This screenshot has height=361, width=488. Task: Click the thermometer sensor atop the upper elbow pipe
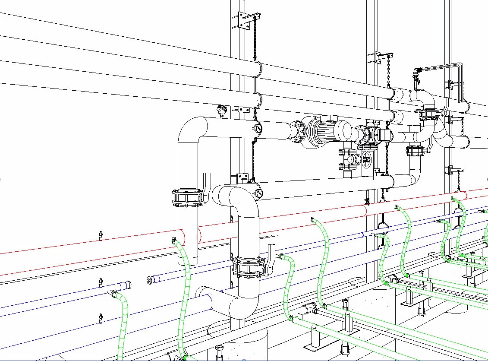pos(222,110)
